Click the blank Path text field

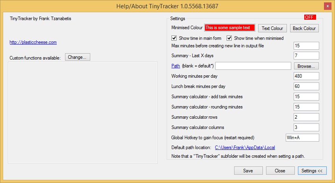[253, 66]
